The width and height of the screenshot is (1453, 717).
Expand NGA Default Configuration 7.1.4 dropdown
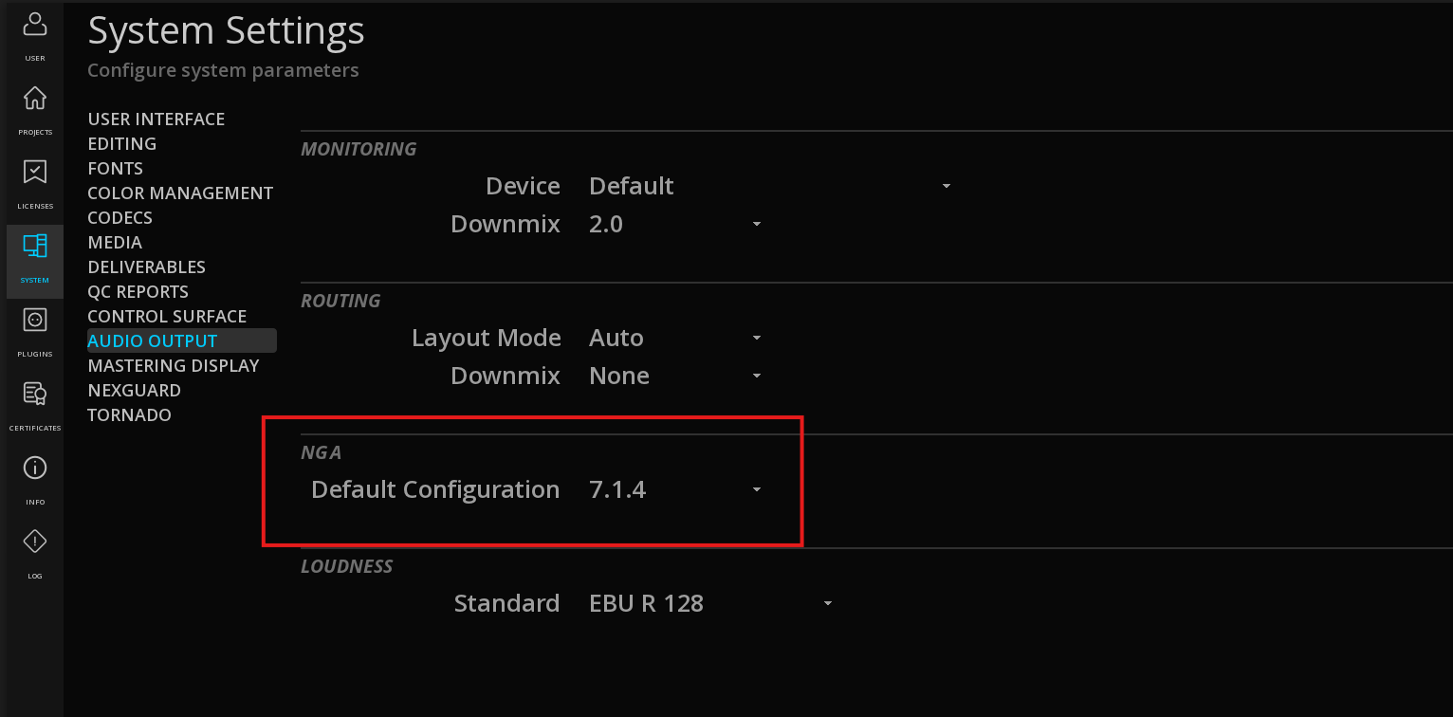[x=675, y=489]
